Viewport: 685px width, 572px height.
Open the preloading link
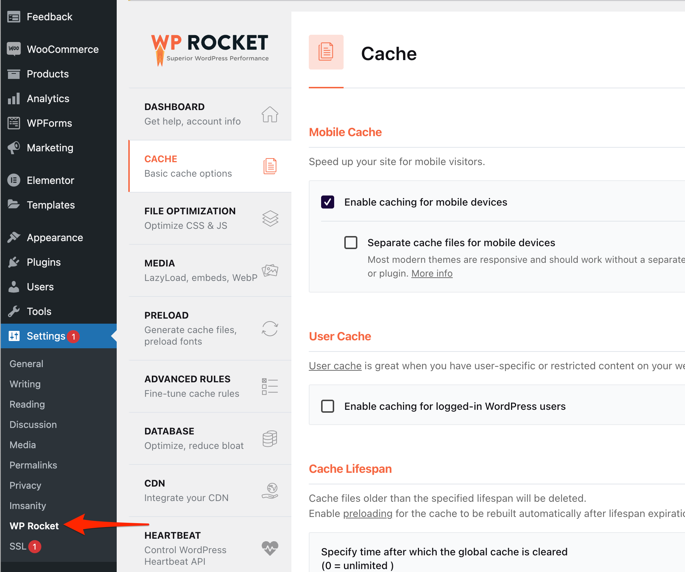[368, 513]
